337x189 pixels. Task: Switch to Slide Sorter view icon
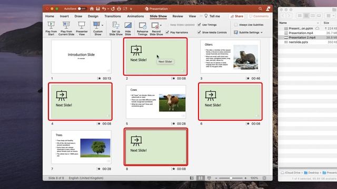(x=200, y=178)
